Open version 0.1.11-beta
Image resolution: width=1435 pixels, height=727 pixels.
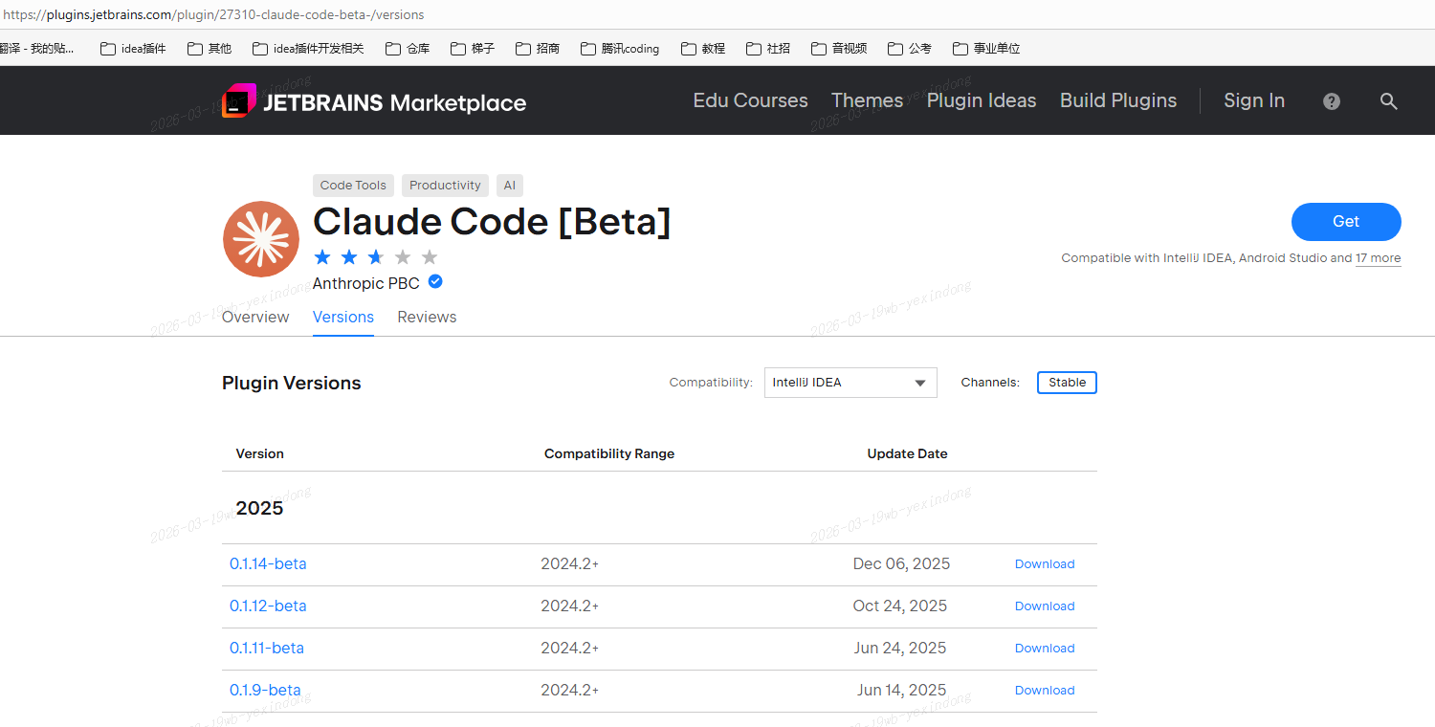point(267,649)
